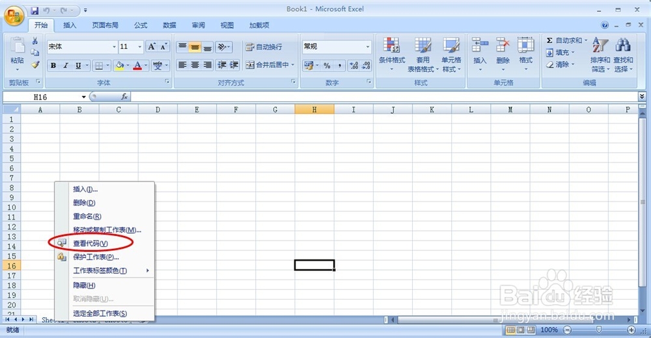
Task: Click the Format Painter brush icon
Action: click(x=35, y=64)
